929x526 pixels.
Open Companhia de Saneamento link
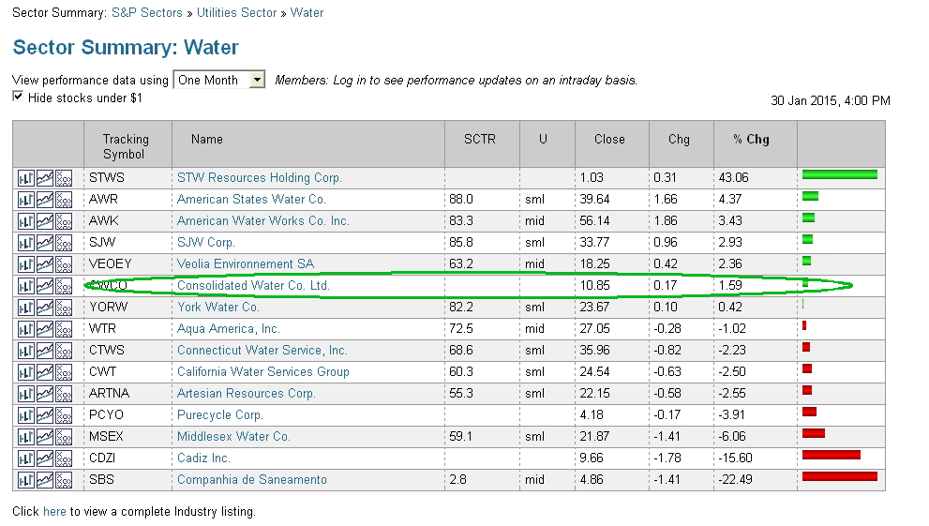[252, 480]
